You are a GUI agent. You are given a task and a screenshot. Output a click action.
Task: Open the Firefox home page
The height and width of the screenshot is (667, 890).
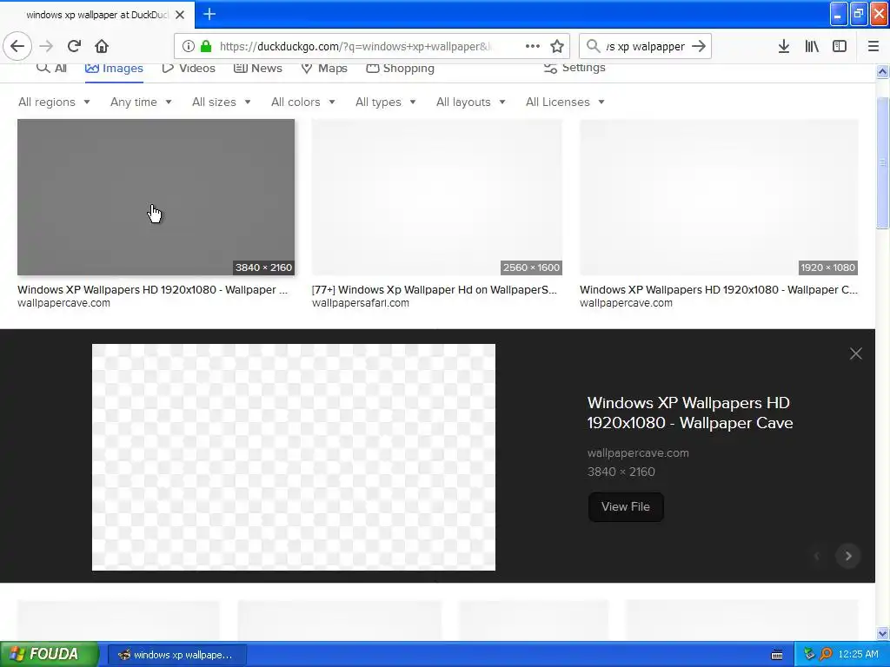tap(102, 47)
